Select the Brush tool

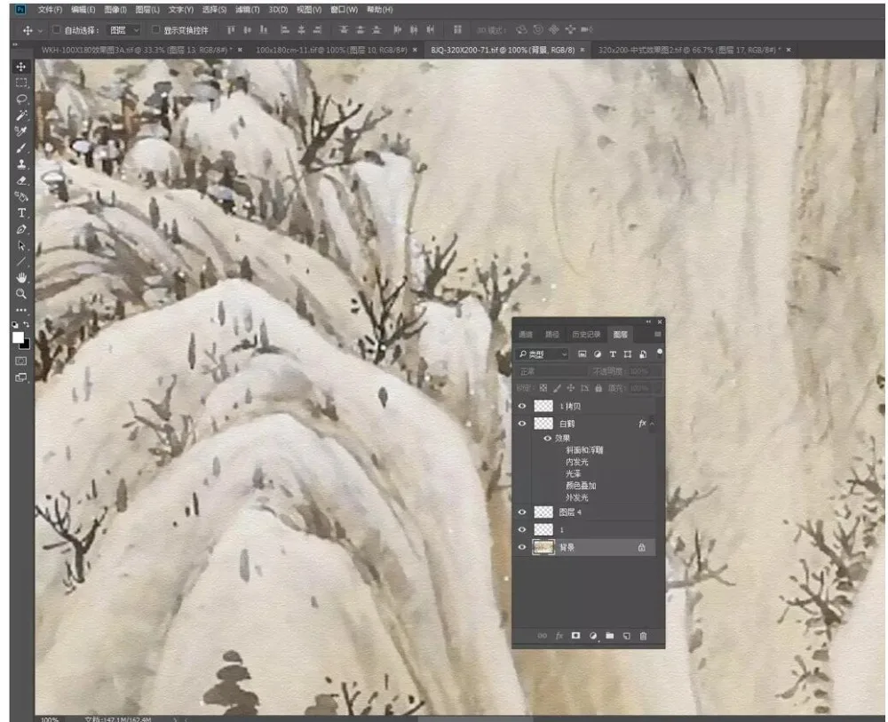(x=21, y=148)
